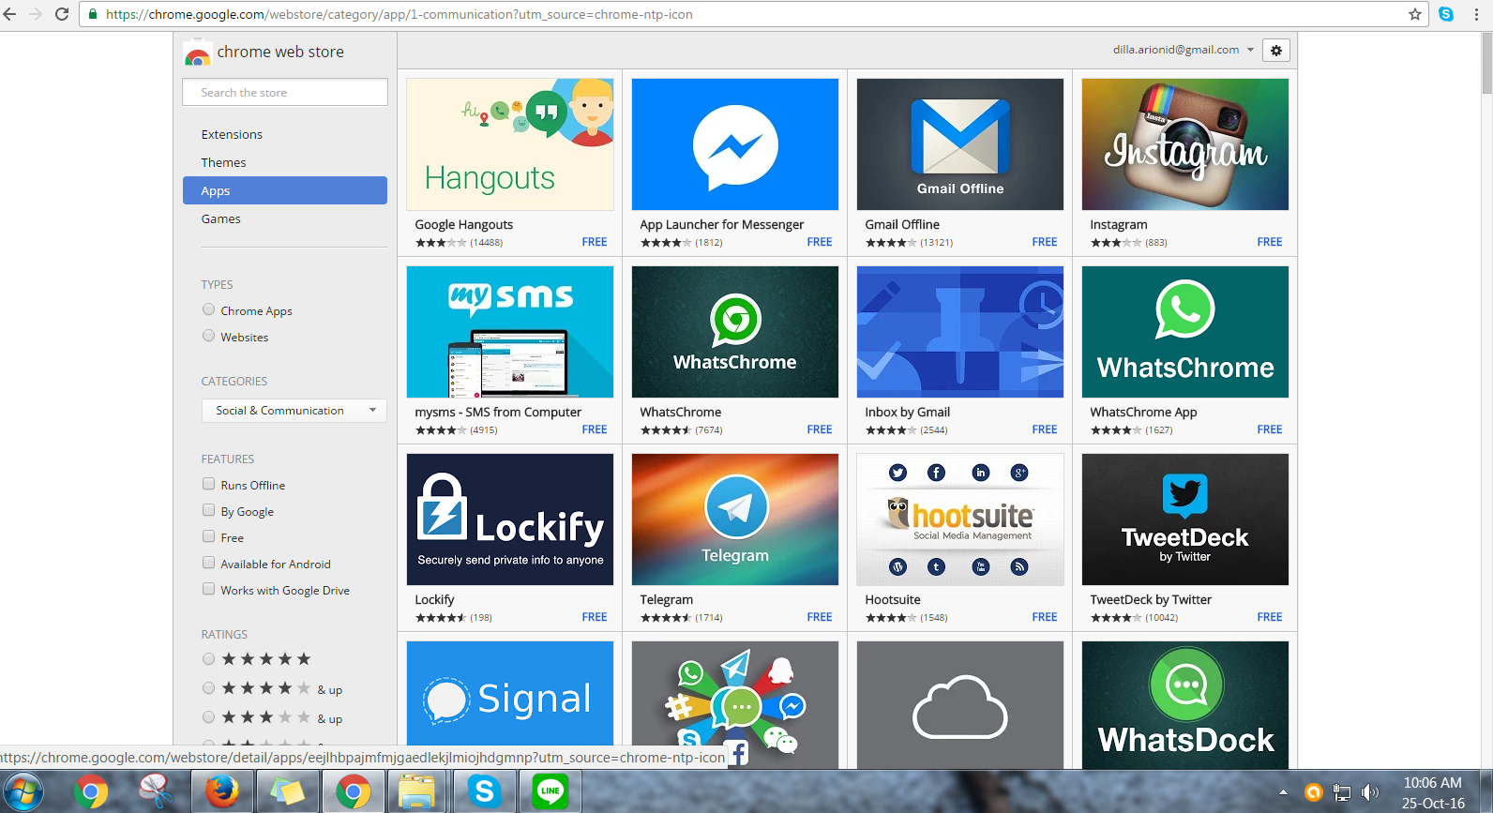
Task: Enable the Runs Offline filter
Action: [208, 484]
